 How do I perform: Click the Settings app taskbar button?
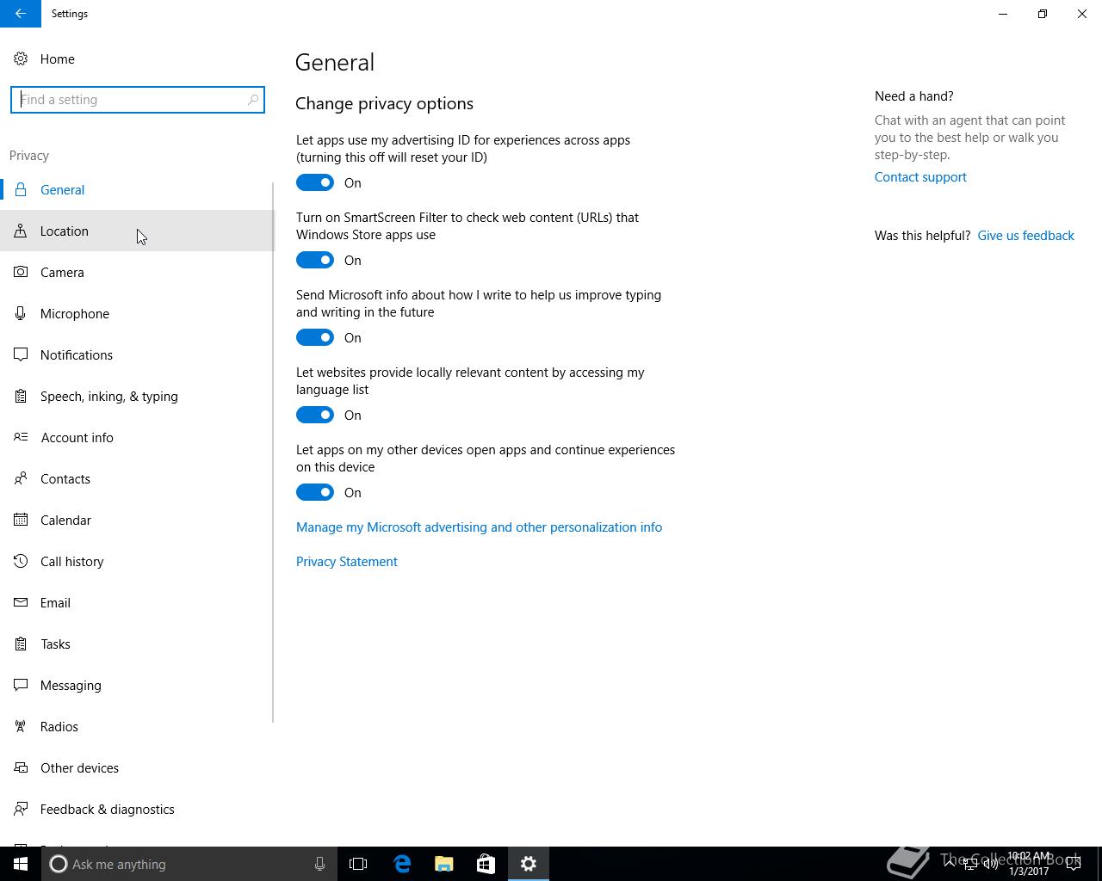528,864
